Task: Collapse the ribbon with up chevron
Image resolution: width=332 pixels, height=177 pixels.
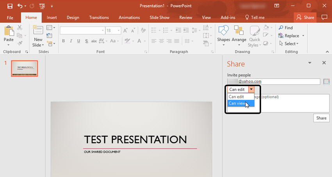Action: point(327,52)
